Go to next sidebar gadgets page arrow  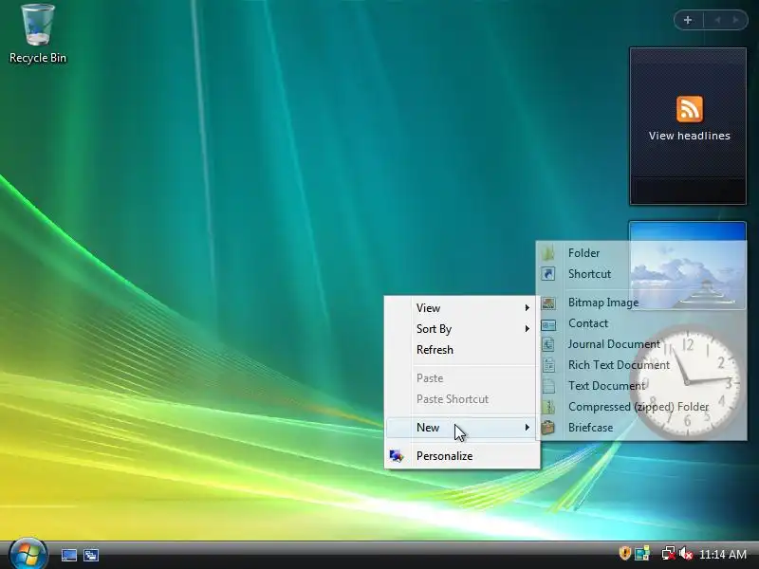coord(735,20)
